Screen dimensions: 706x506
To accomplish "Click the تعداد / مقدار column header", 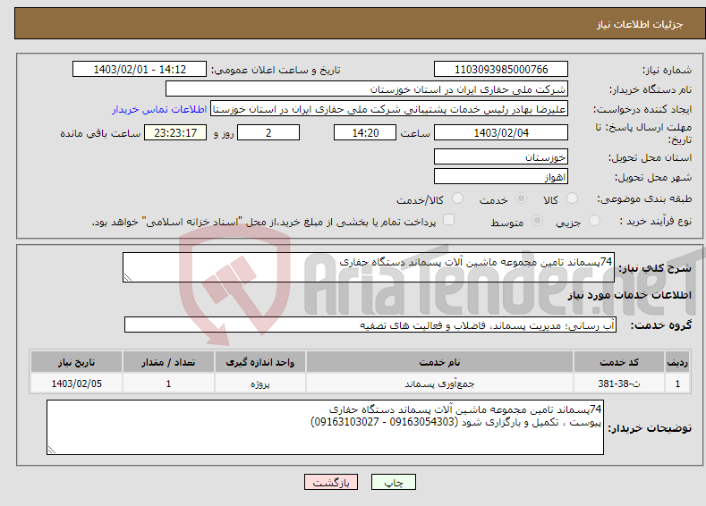I will (x=168, y=362).
